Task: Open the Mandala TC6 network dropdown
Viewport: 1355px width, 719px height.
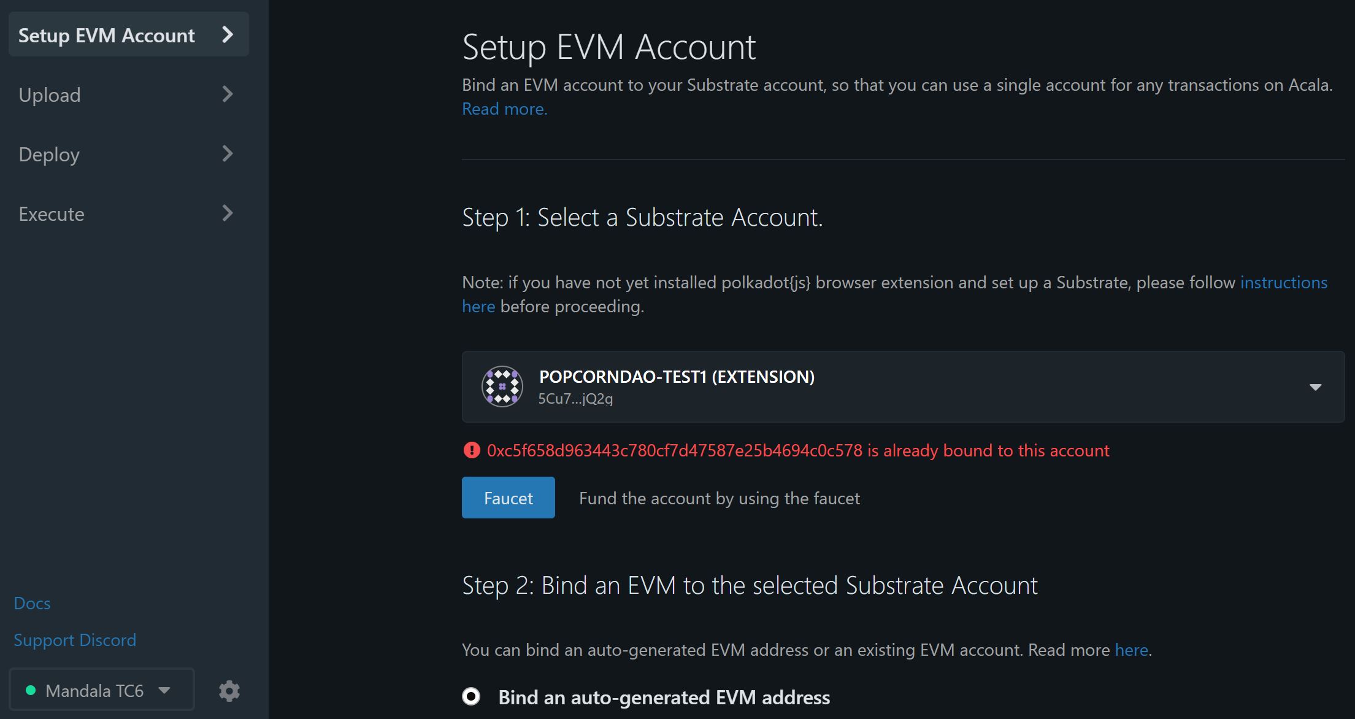Action: click(x=102, y=691)
